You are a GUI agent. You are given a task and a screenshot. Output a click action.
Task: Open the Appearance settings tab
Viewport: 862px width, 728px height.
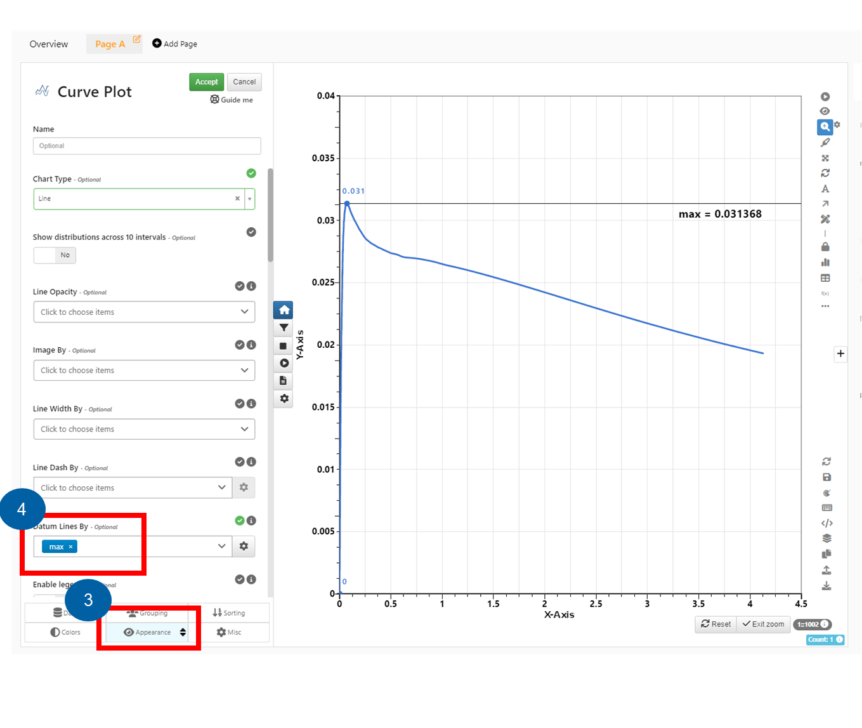coord(154,632)
